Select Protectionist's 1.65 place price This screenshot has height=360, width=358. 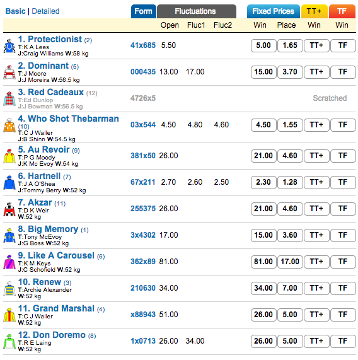(290, 45)
